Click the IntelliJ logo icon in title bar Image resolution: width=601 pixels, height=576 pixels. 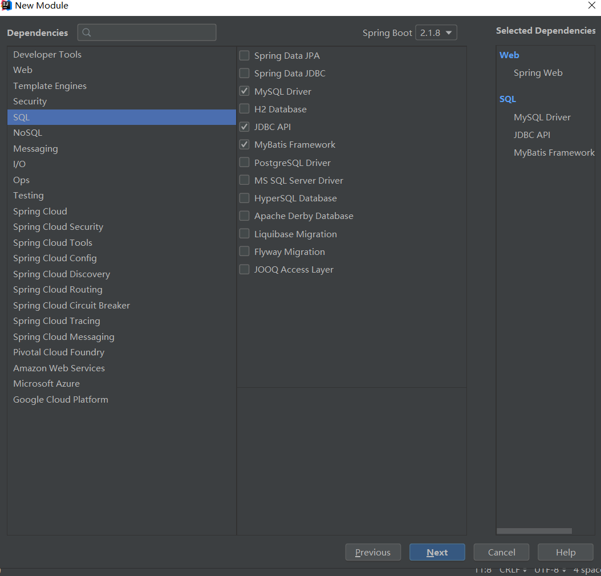click(6, 5)
